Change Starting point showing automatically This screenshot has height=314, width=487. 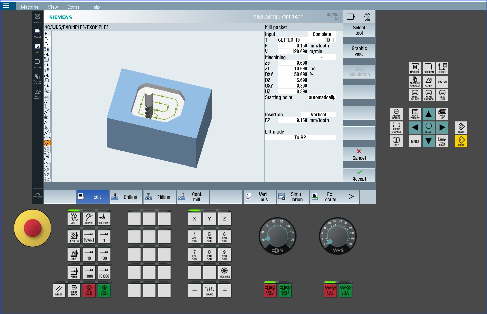(x=322, y=97)
